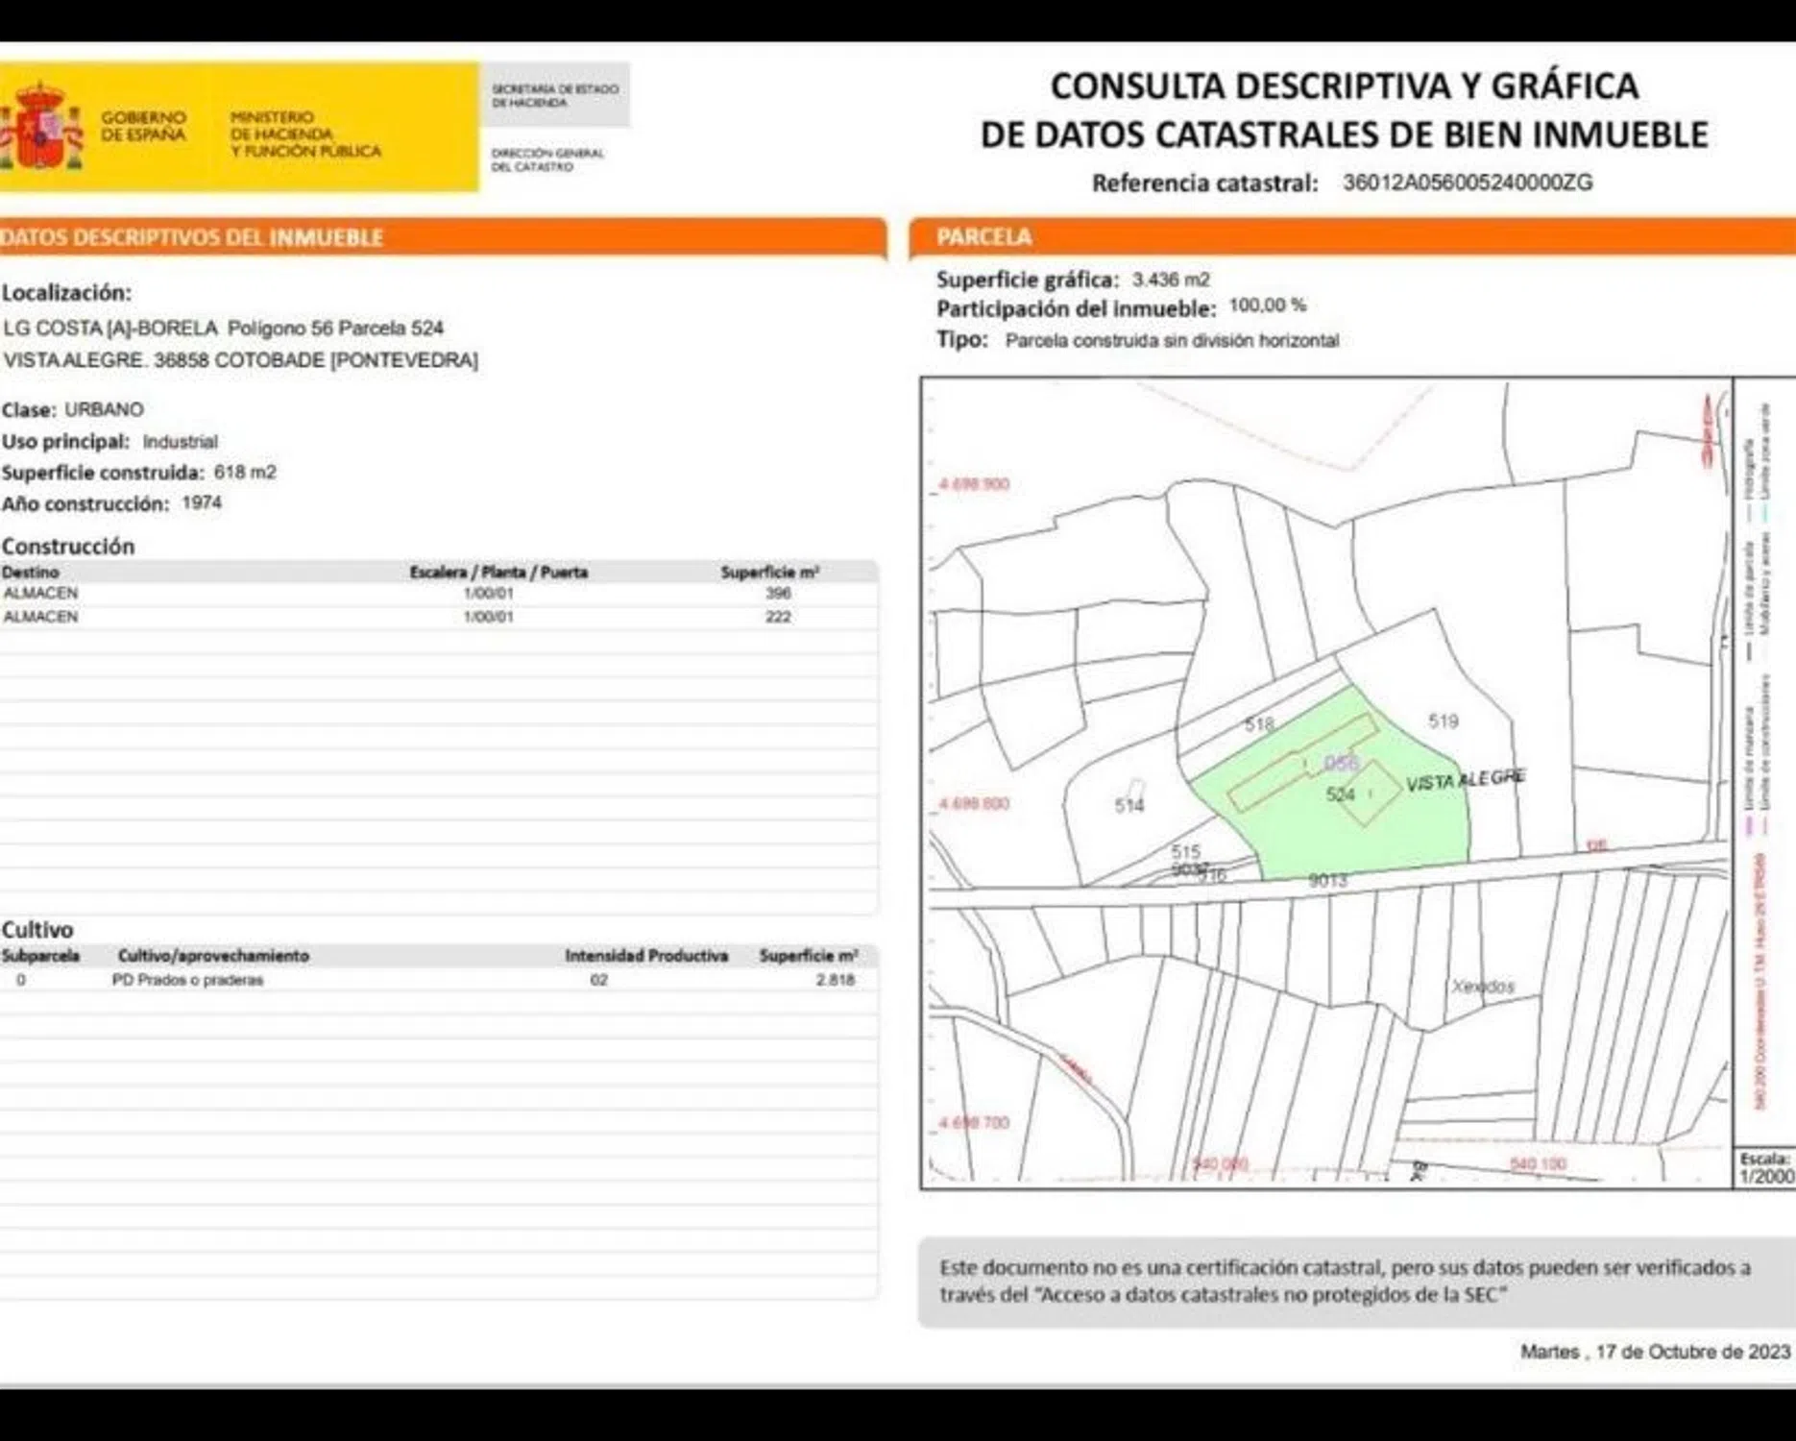Screen dimensions: 1796x1441
Task: Click the Escala 1/2000 scale box
Action: point(1765,1168)
